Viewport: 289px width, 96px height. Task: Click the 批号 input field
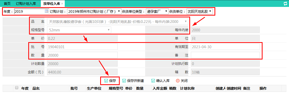click(82, 47)
